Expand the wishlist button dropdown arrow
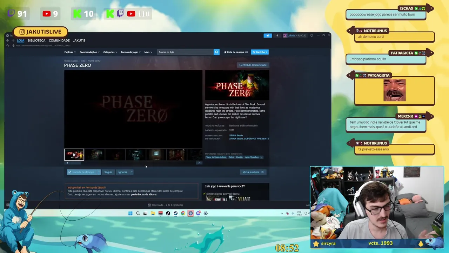Viewport: 449px width, 253px height. pyautogui.click(x=99, y=172)
